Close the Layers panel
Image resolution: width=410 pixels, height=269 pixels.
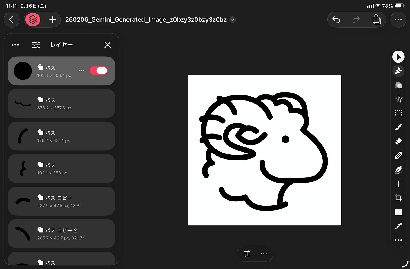[108, 45]
